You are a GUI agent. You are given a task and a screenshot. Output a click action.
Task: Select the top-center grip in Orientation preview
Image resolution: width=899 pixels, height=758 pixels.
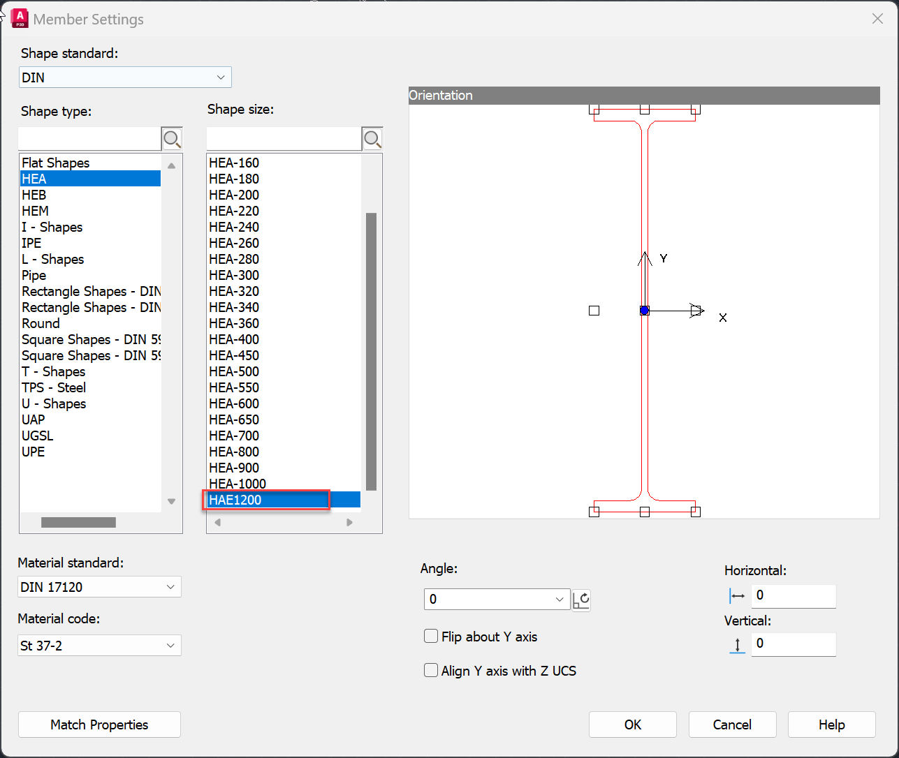point(645,110)
